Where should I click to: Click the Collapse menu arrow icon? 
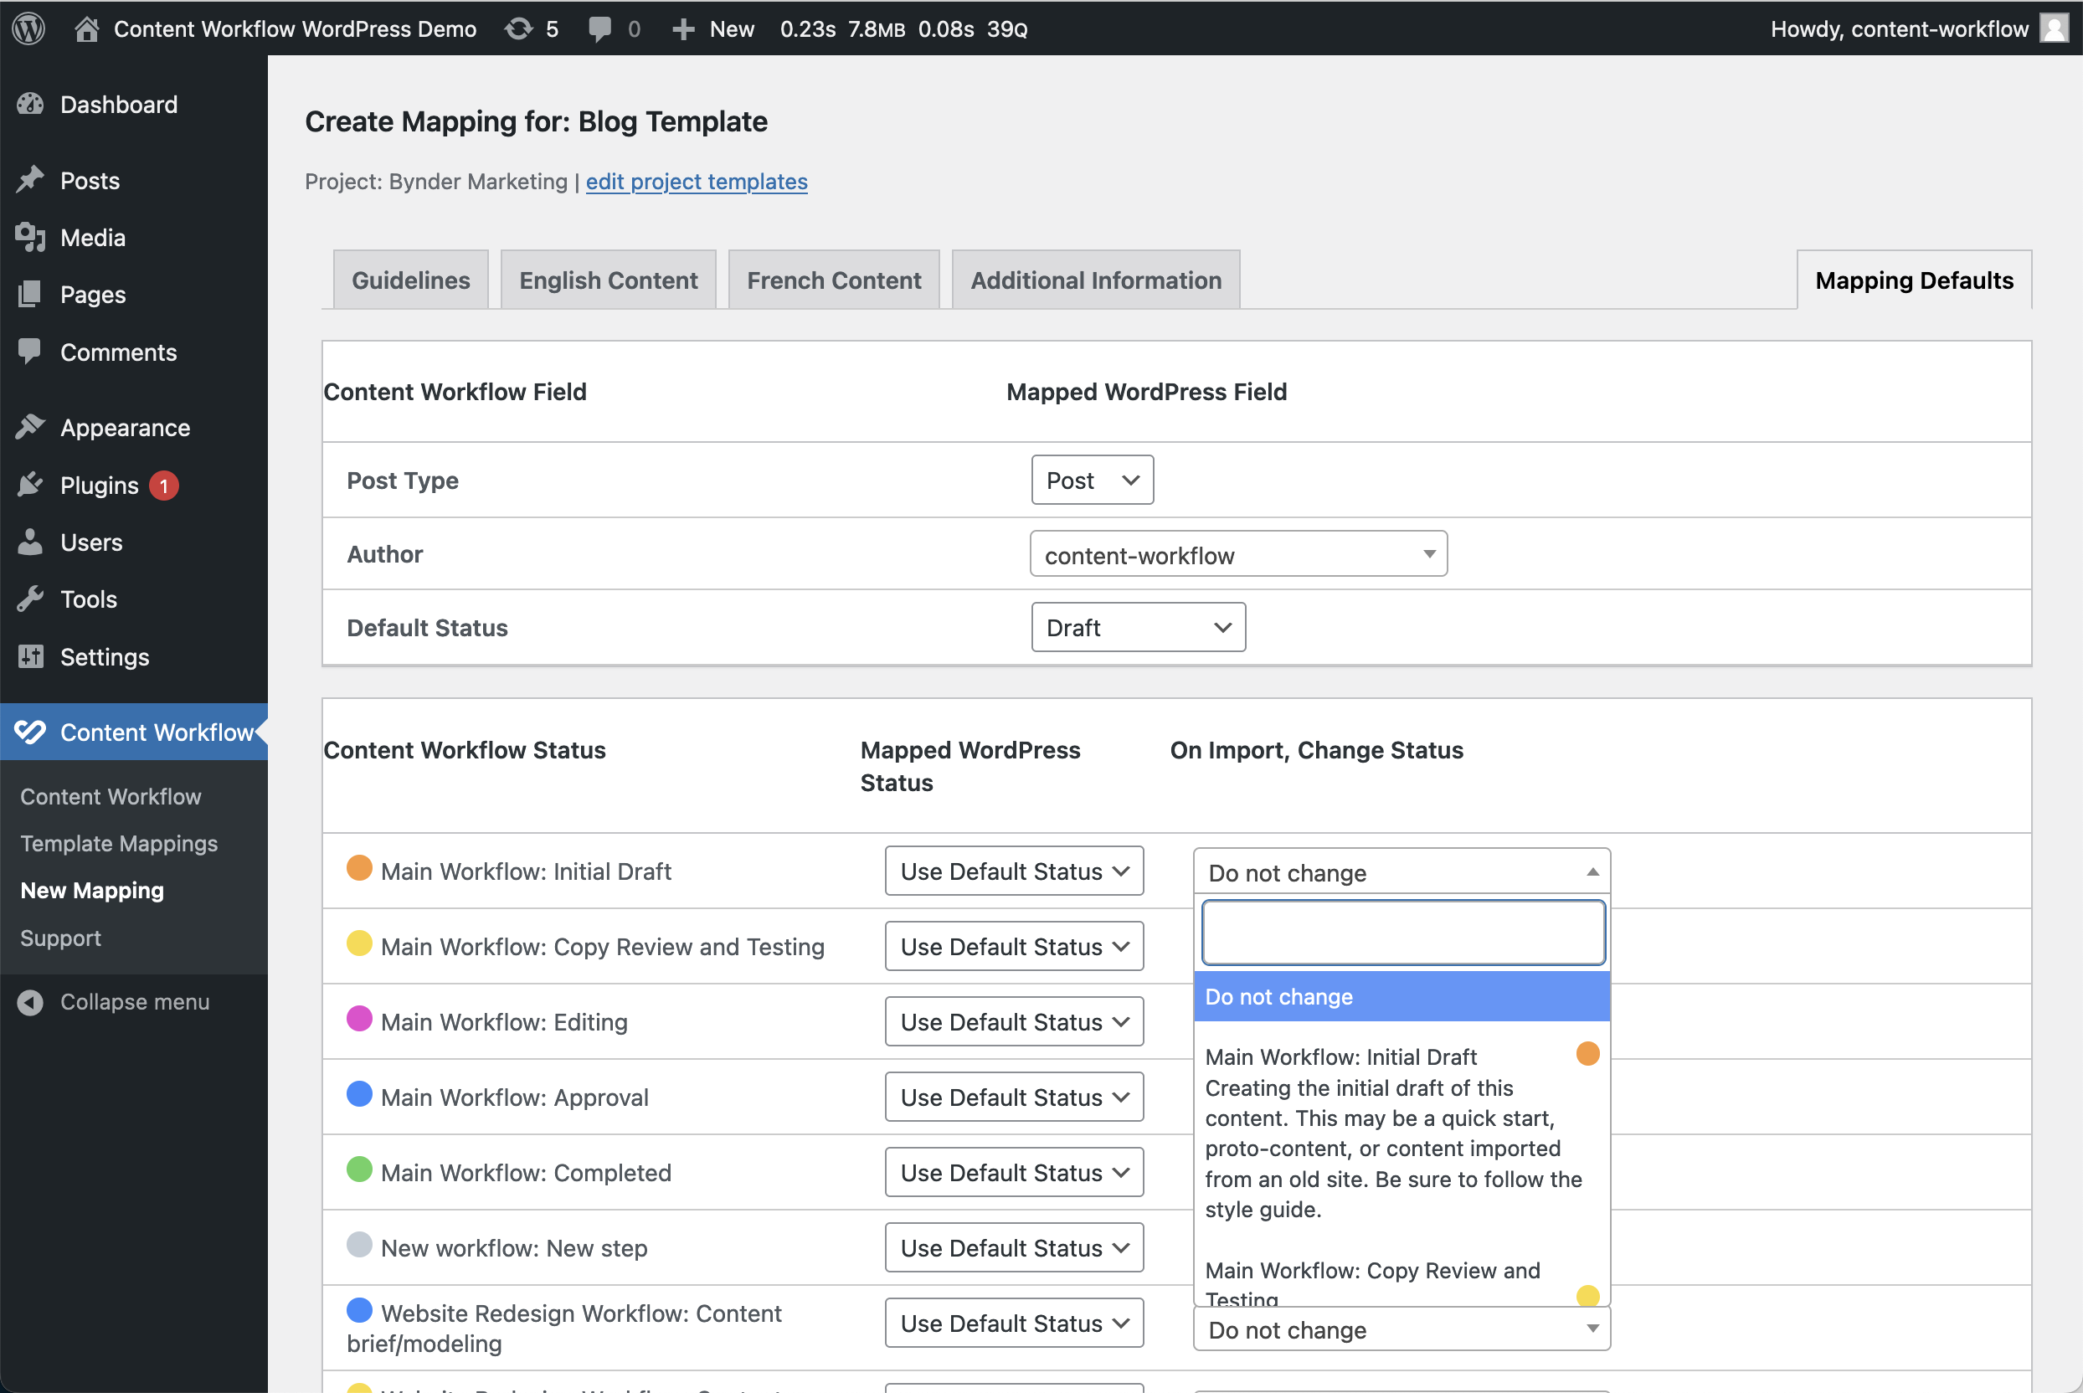(x=30, y=1002)
